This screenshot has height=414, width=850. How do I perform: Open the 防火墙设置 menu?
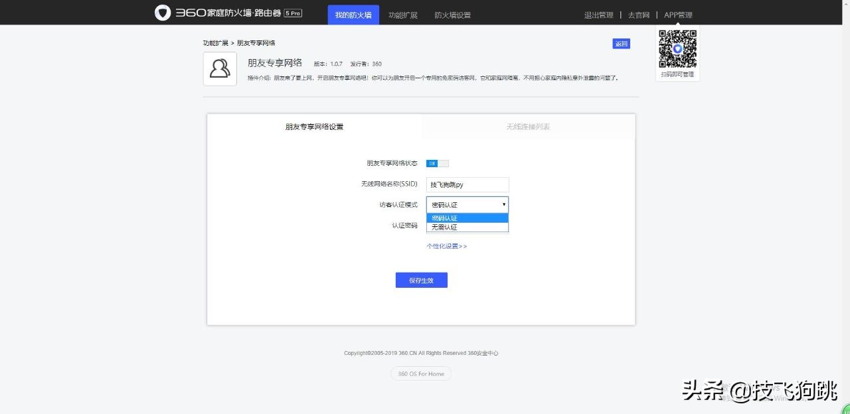click(x=452, y=14)
